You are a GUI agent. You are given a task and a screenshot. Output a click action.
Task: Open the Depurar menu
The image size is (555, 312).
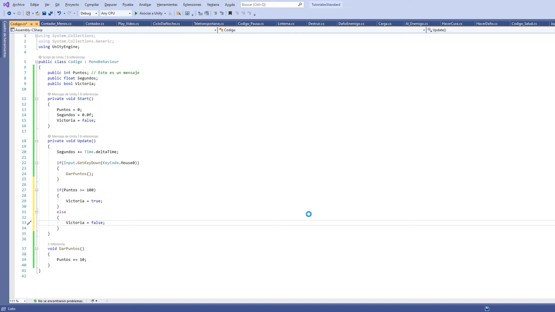tap(111, 4)
